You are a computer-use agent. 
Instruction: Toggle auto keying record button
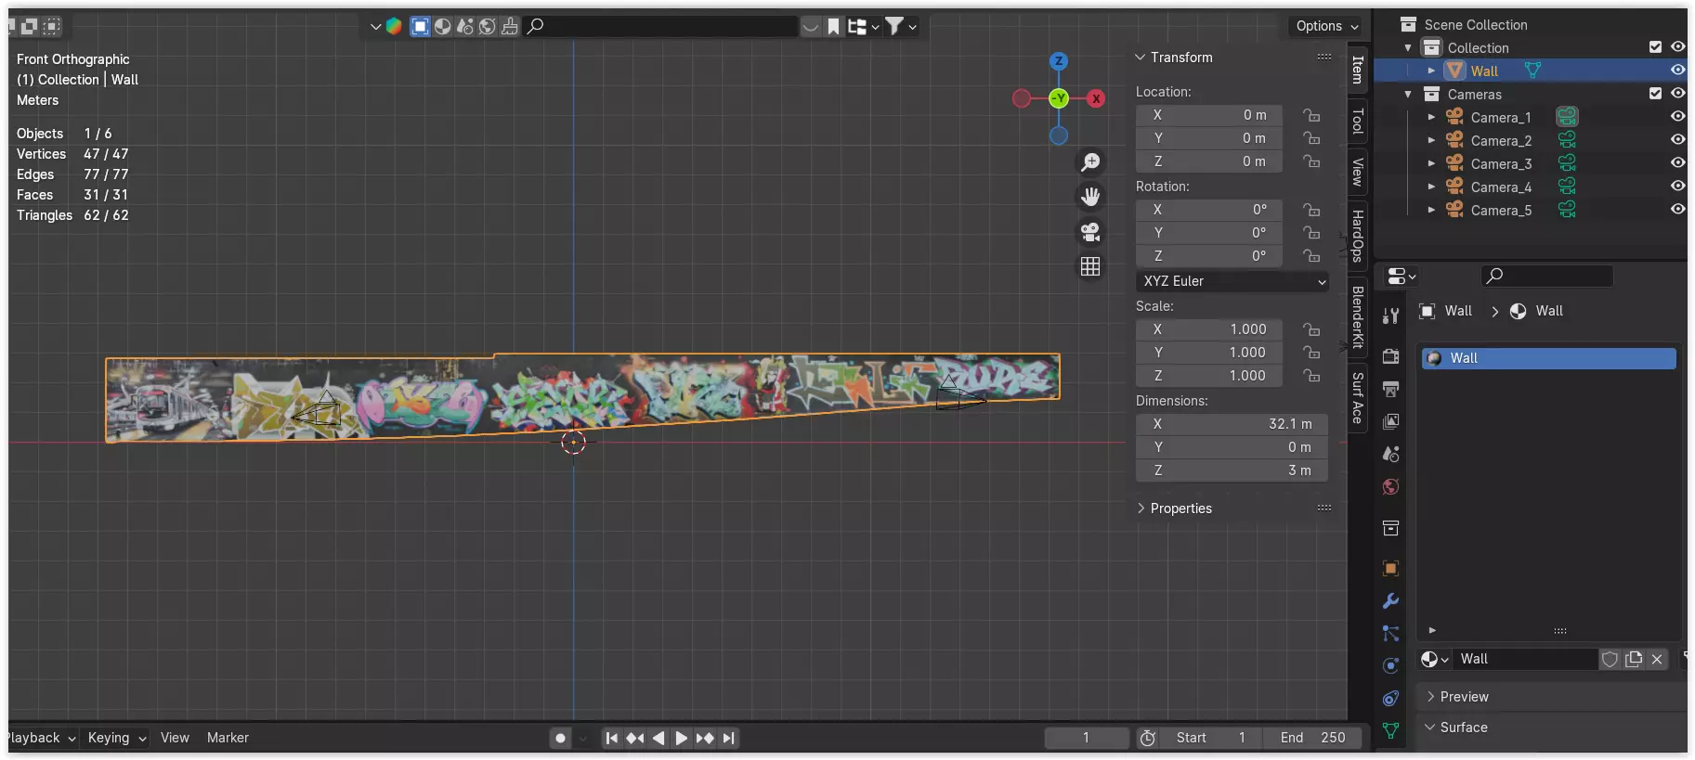click(560, 739)
